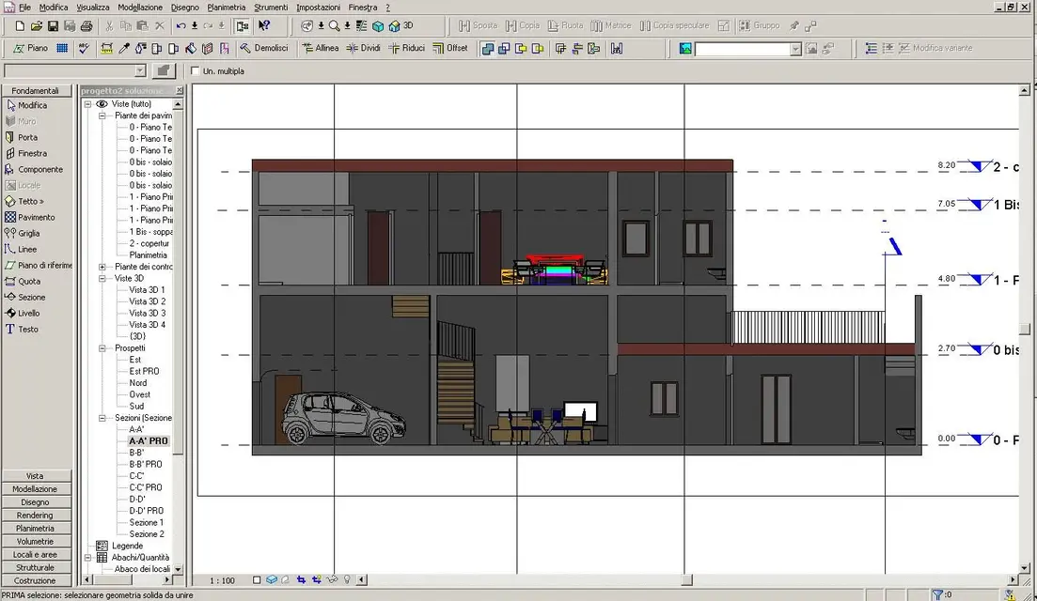Collapse the Abachi/Quantità node
1037x601 pixels.
[87, 558]
